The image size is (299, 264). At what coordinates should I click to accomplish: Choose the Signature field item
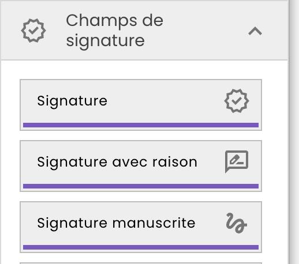click(141, 105)
